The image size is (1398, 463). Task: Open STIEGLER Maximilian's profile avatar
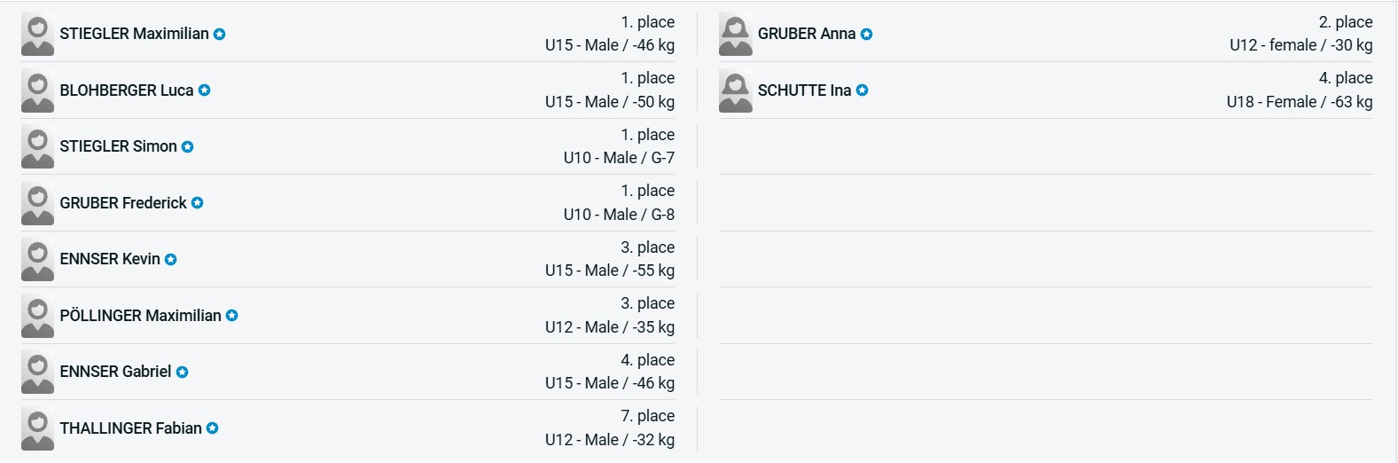[37, 35]
